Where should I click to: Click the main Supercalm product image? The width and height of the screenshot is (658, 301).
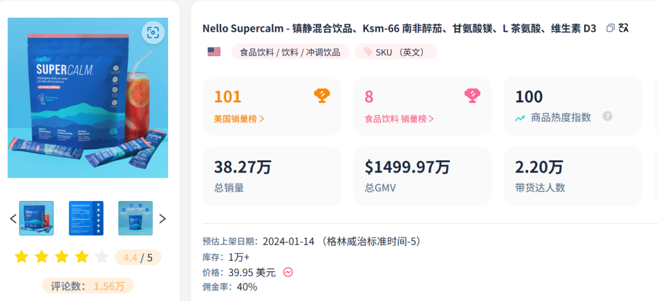click(88, 98)
